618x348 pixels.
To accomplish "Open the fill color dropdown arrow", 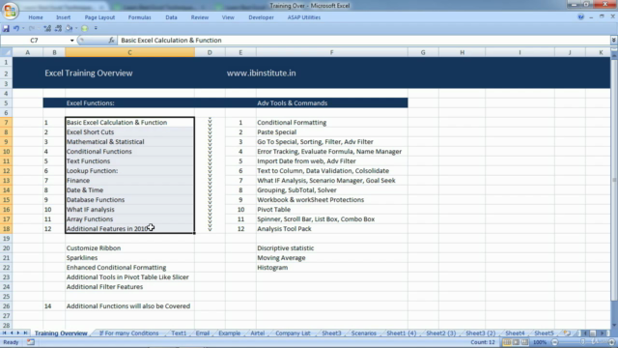I will coord(76,28).
